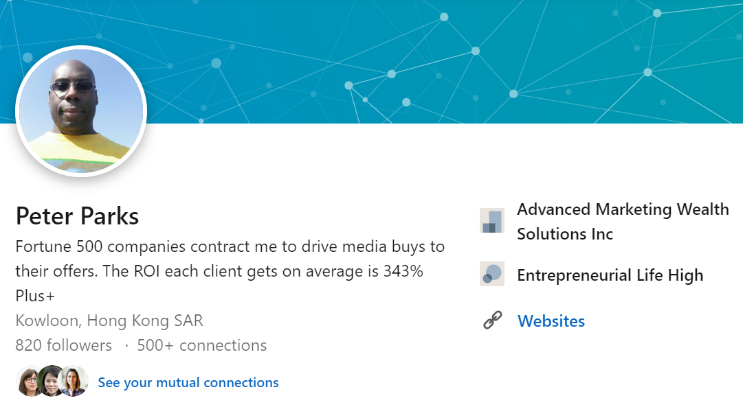Image resolution: width=743 pixels, height=407 pixels.
Task: Click the 500+ connections text
Action: (x=202, y=345)
